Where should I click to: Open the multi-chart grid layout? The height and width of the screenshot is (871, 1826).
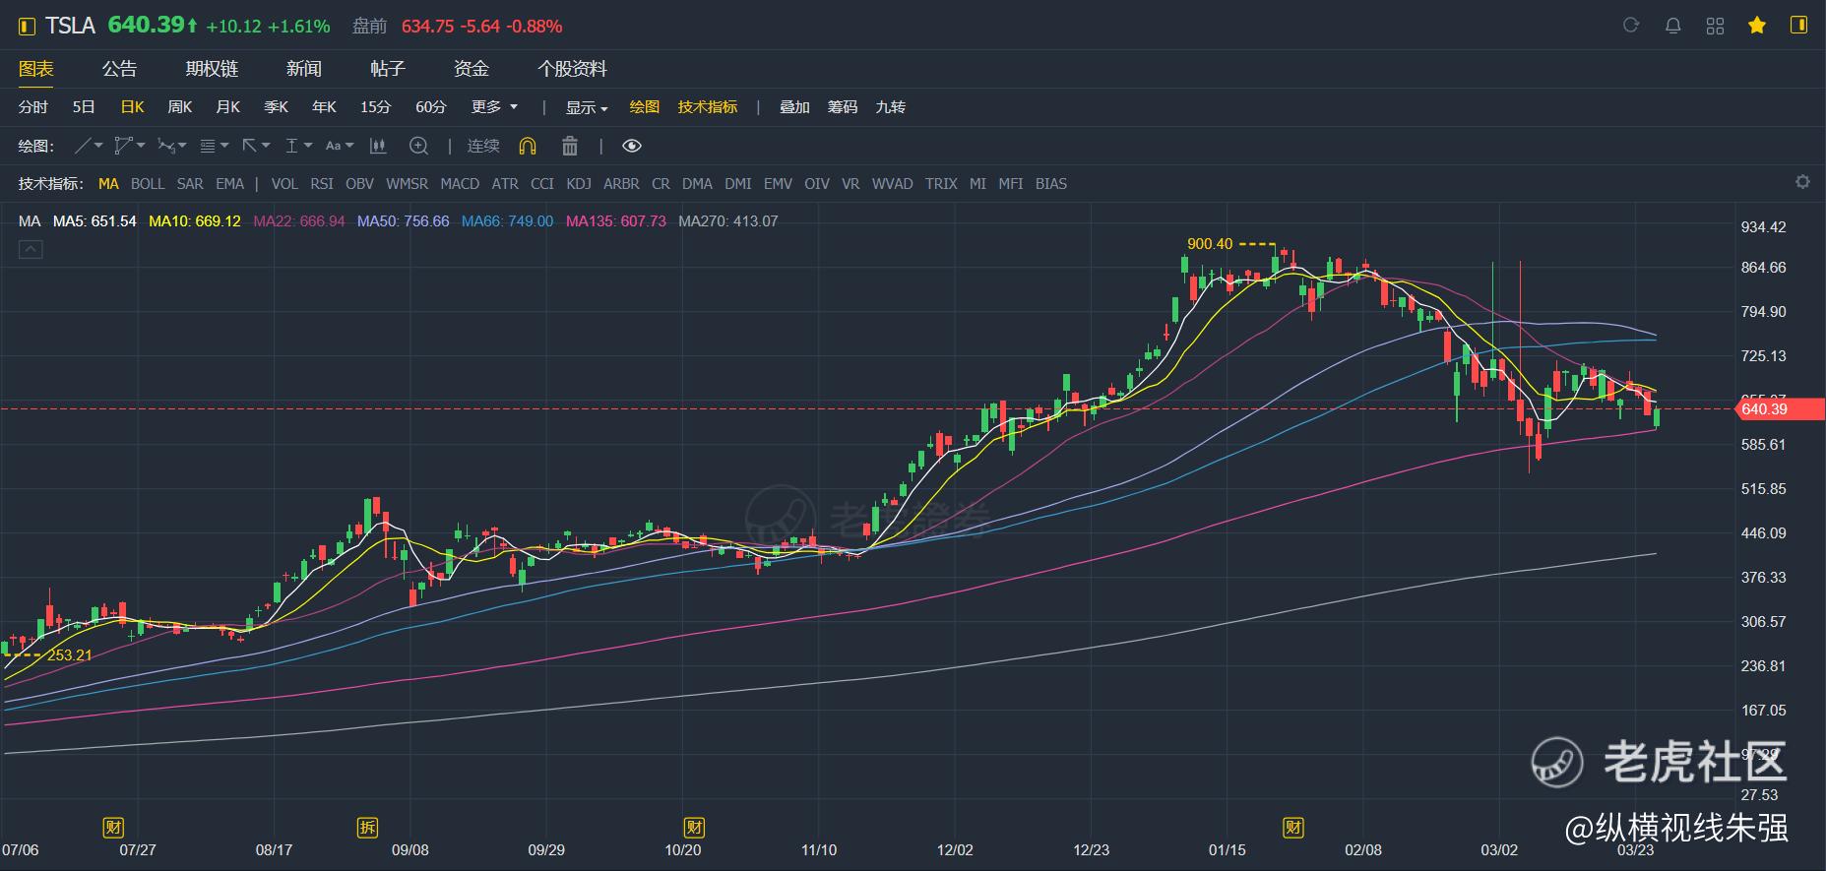[x=1716, y=26]
